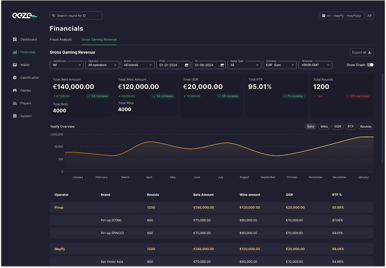Click the Export all button
This screenshot has width=386, height=268.
point(361,52)
